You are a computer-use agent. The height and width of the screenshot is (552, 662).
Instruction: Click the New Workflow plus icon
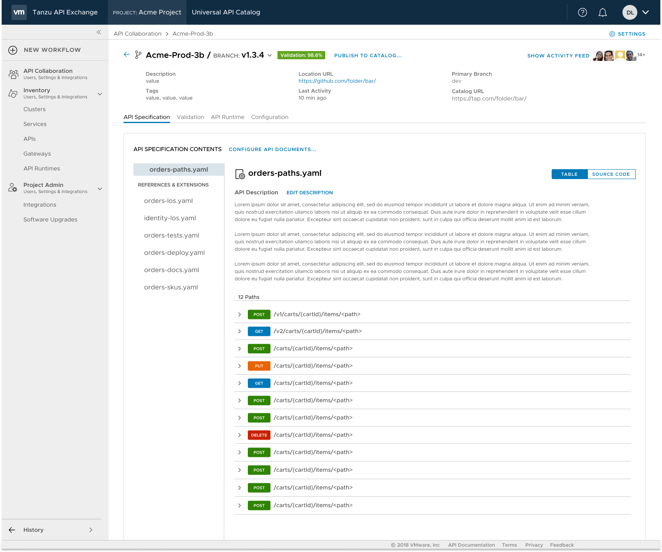(13, 50)
